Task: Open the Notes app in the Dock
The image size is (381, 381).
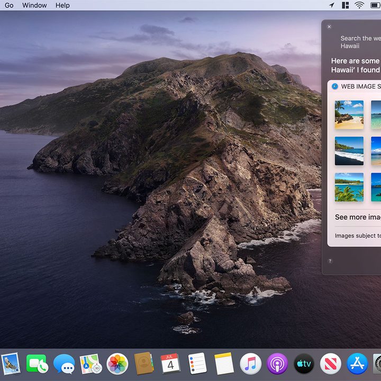Action: click(224, 364)
